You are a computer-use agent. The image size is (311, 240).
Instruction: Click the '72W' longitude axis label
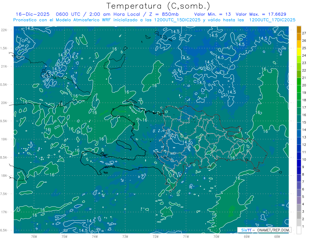155,236
